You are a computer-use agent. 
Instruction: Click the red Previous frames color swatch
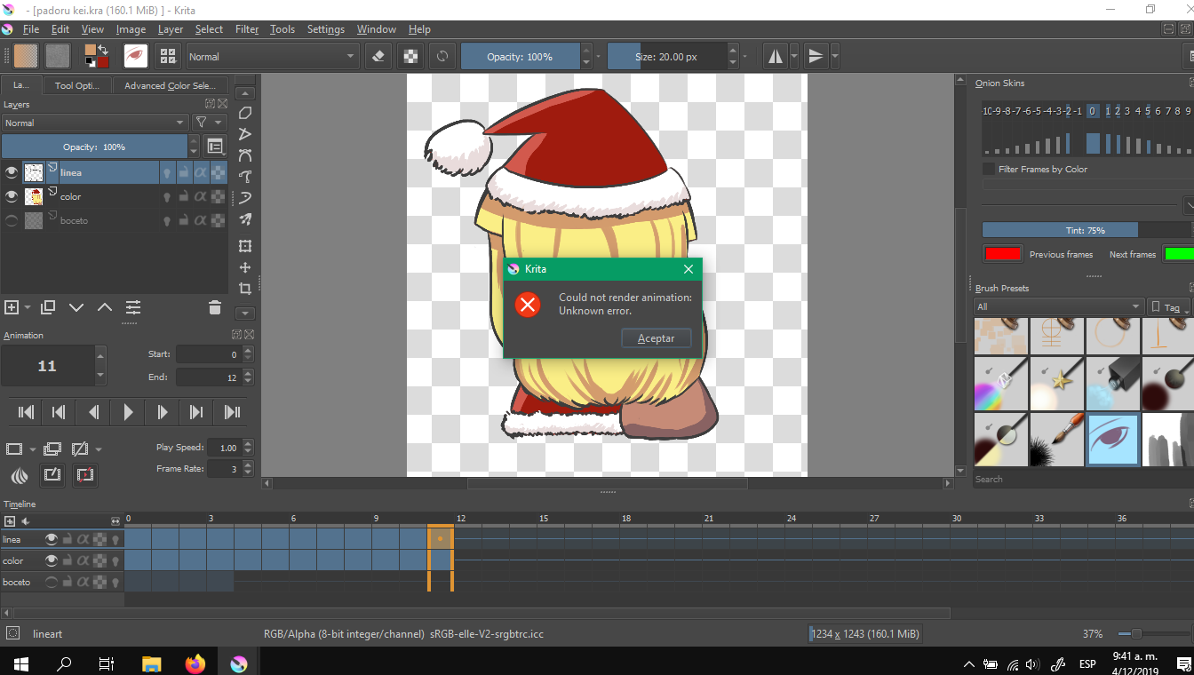[1002, 254]
